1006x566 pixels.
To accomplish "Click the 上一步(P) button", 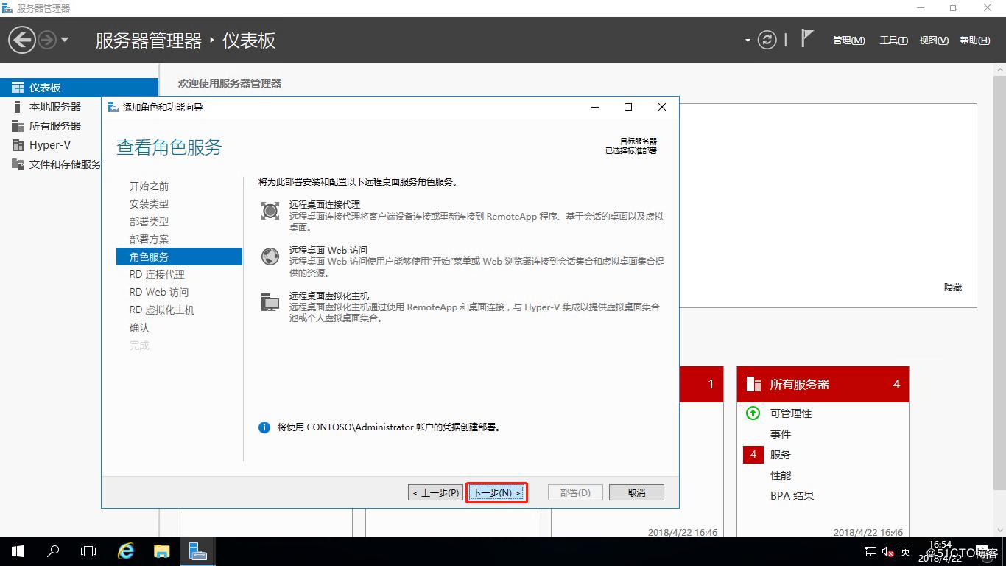I will (x=435, y=492).
